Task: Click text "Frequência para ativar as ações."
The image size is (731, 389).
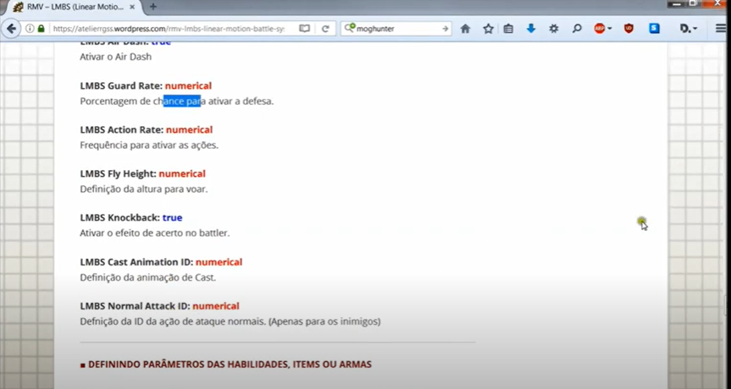Action: [x=149, y=145]
